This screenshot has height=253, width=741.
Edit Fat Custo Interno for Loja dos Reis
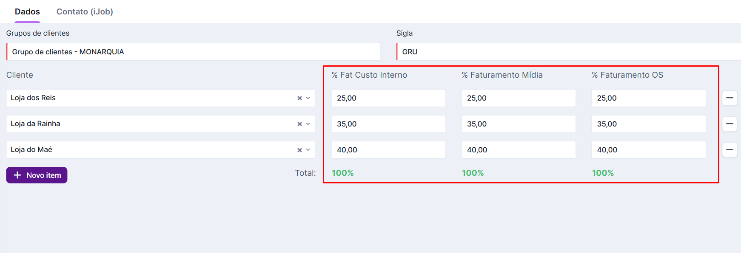388,98
